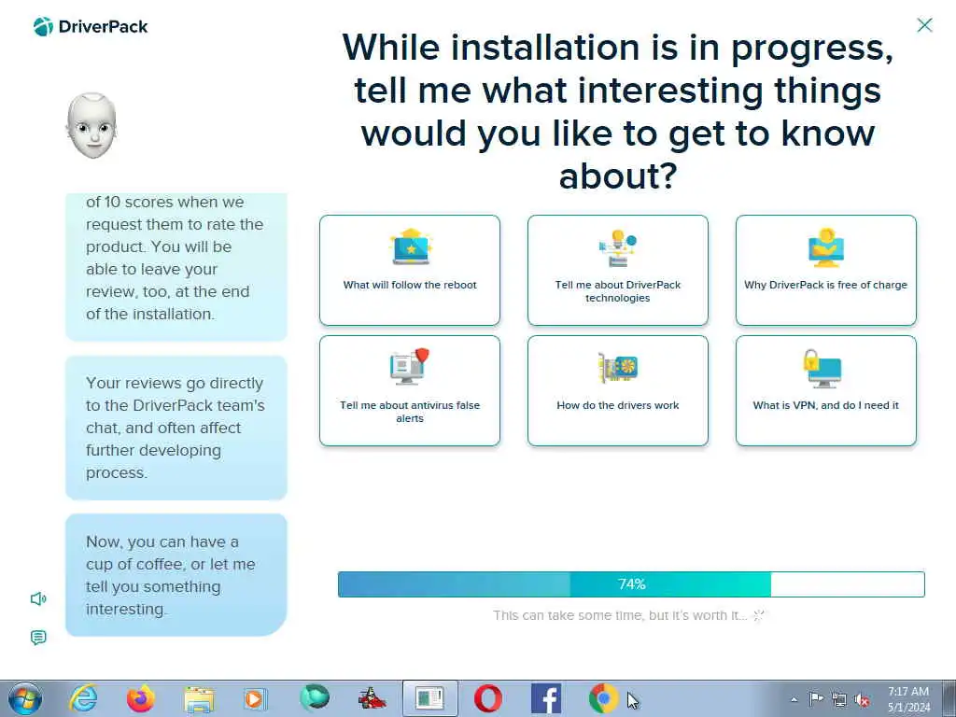This screenshot has height=717, width=956.
Task: Launch Google Chrome from taskbar
Action: pyautogui.click(x=604, y=698)
